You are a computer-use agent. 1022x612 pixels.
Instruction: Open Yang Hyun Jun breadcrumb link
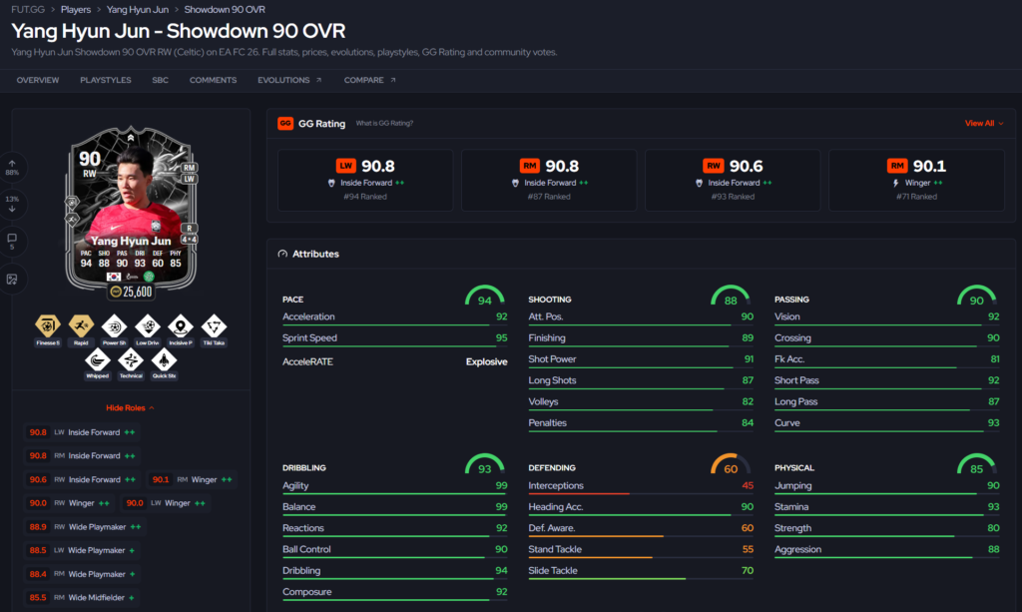[x=138, y=10]
